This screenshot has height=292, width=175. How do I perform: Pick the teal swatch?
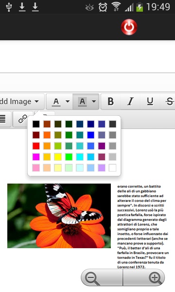click(x=80, y=135)
